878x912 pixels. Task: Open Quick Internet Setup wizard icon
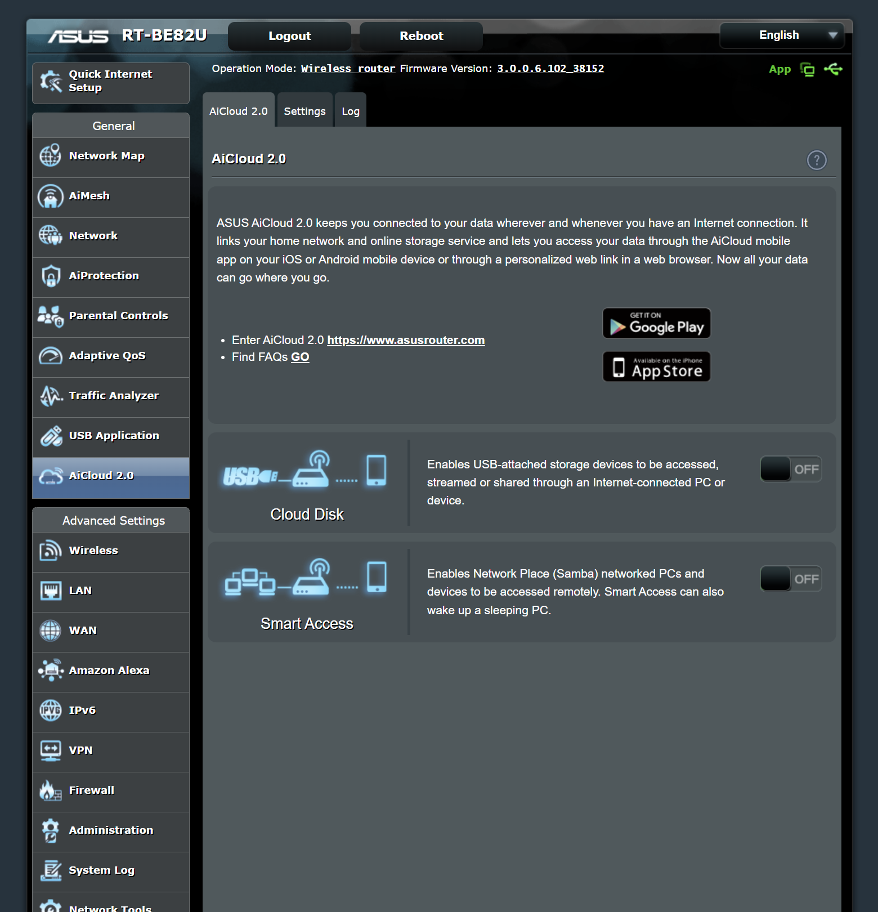51,81
